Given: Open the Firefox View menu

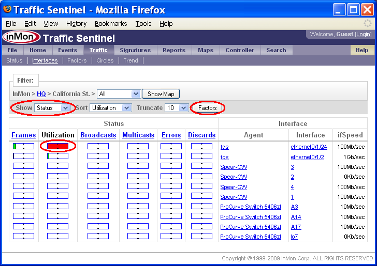Looking at the screenshot, I should [x=51, y=24].
